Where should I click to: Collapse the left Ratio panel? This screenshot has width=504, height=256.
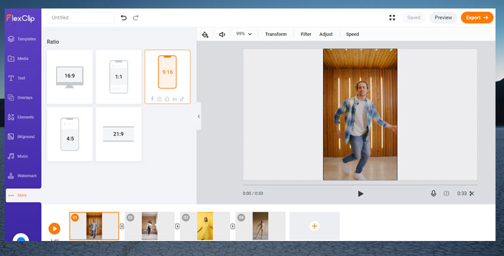[x=199, y=117]
